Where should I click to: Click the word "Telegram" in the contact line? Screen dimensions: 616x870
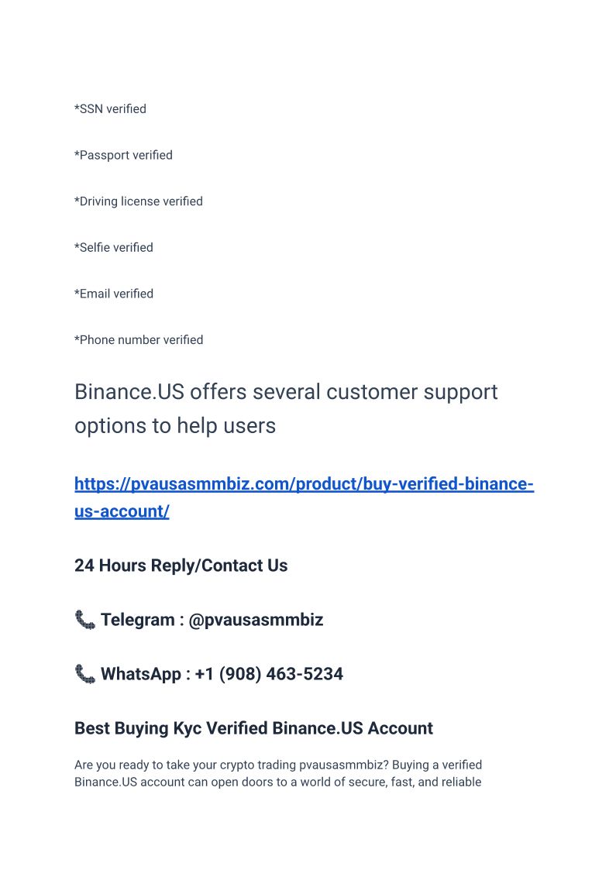click(138, 620)
